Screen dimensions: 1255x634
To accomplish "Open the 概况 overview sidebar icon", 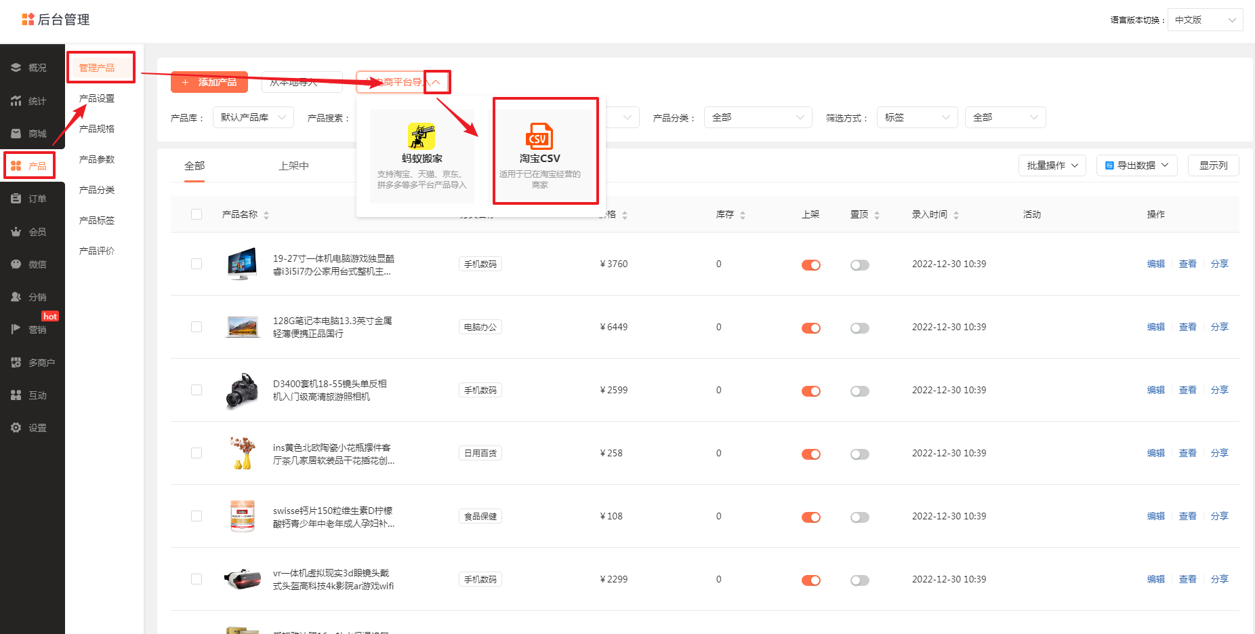I will [x=16, y=68].
